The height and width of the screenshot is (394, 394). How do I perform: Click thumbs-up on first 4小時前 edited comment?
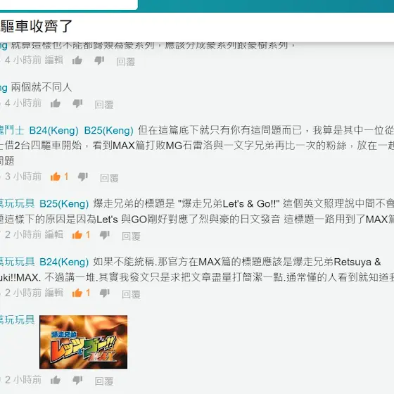coord(77,61)
